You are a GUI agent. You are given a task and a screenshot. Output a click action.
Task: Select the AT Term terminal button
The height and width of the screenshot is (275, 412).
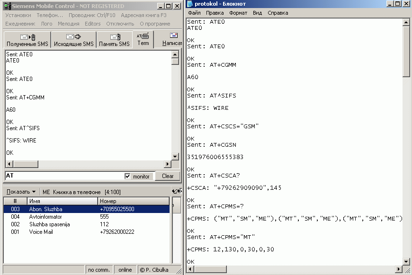click(143, 39)
